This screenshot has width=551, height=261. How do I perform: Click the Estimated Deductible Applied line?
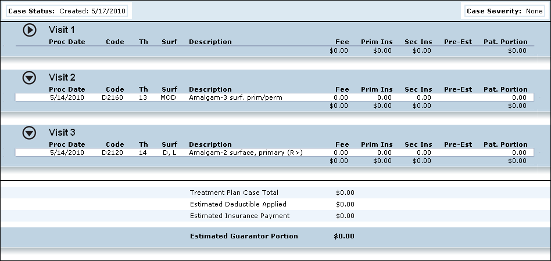(238, 204)
